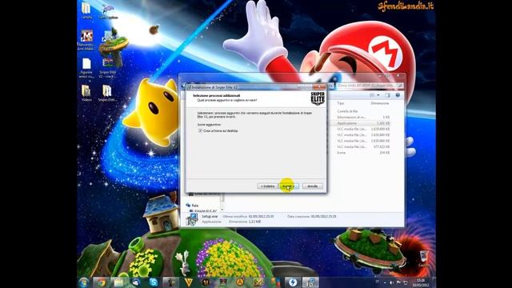Show hidden system tray icons arrow
The image size is (512, 288).
pos(385,282)
